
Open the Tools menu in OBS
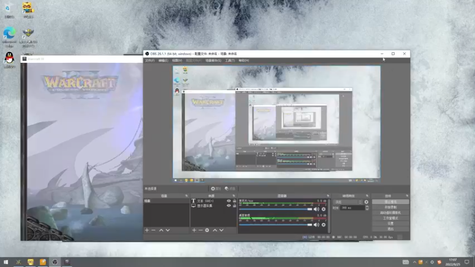coord(230,61)
